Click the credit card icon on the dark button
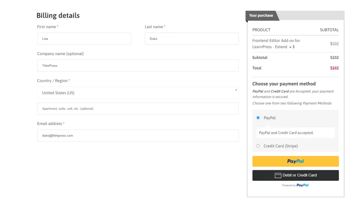Viewport: 353px width, 202px height. [x=278, y=175]
